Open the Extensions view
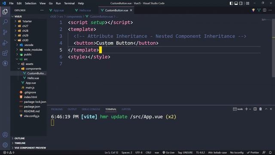Screen dimensions: 275x155 click(5, 53)
